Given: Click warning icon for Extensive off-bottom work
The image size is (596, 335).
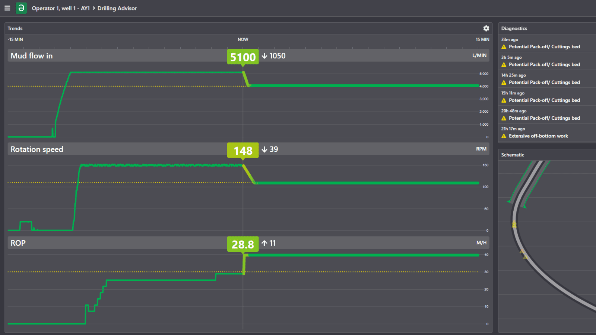Looking at the screenshot, I should (x=504, y=136).
